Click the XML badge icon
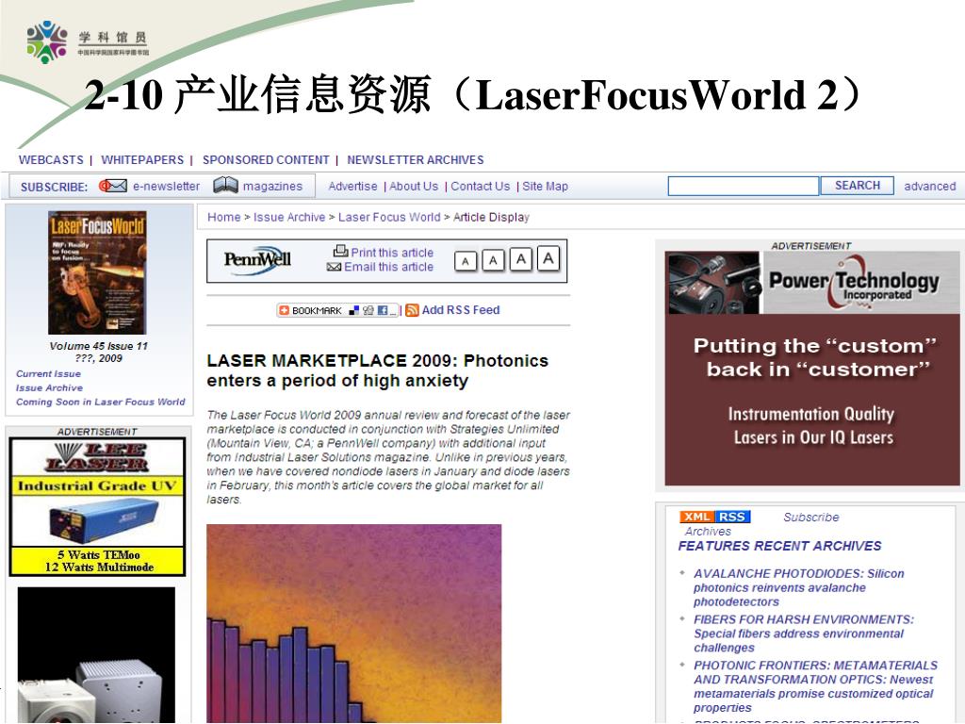This screenshot has width=965, height=724. (697, 517)
